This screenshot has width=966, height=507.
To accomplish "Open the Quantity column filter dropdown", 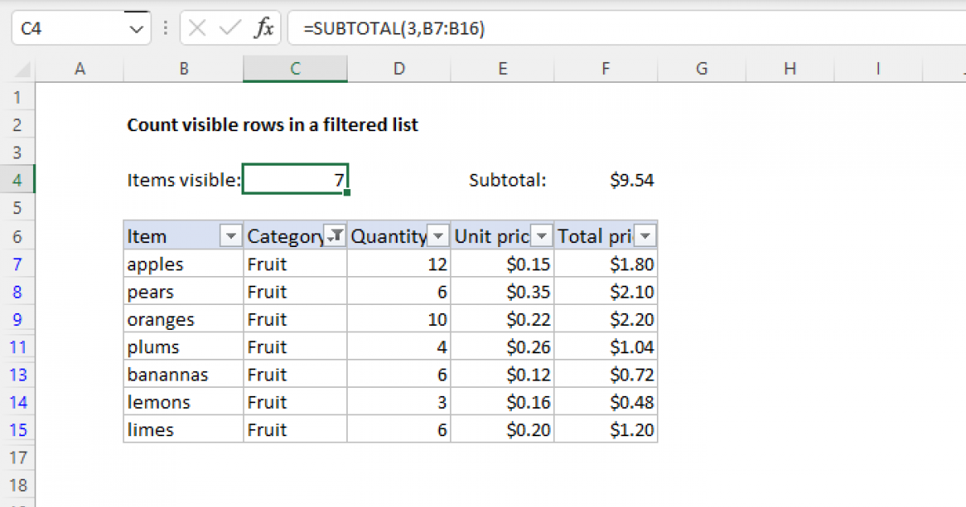I will pyautogui.click(x=439, y=236).
